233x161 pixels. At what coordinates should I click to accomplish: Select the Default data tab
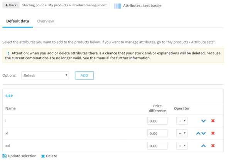17,21
